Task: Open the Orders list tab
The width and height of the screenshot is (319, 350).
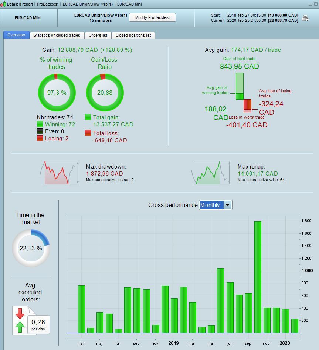Action: (98, 35)
